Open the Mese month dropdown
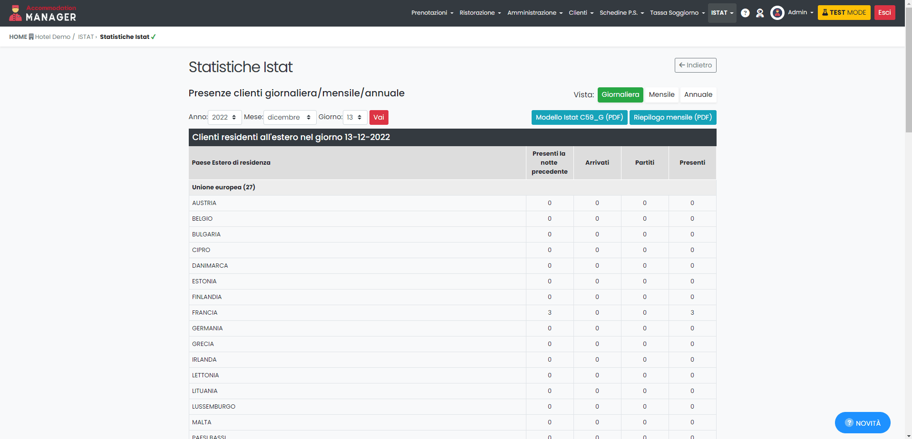Viewport: 912px width, 439px height. pos(290,117)
